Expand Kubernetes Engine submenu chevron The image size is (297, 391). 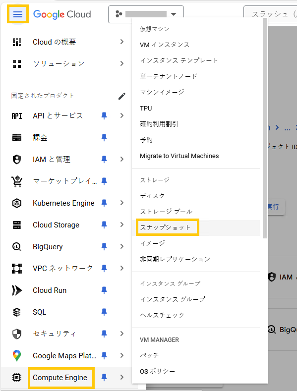[x=122, y=203]
